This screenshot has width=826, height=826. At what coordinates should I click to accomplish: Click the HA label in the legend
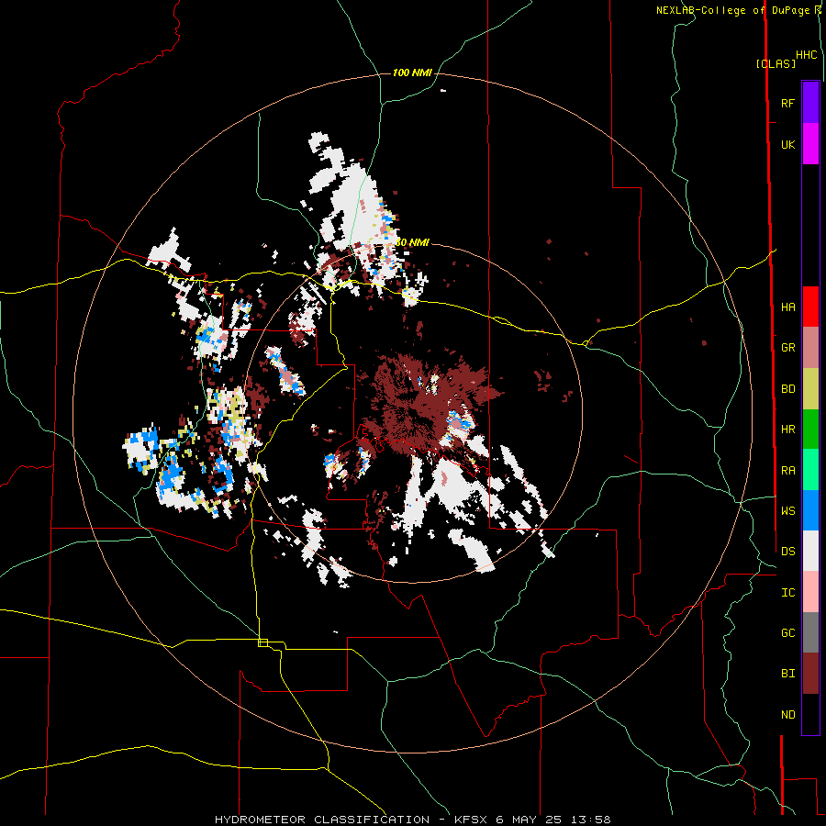[787, 307]
